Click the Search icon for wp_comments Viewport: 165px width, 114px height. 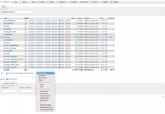45,23
